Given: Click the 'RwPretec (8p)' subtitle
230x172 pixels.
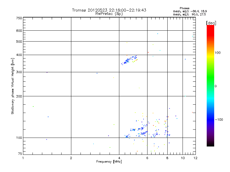Looking at the screenshot, I should [x=109, y=14].
